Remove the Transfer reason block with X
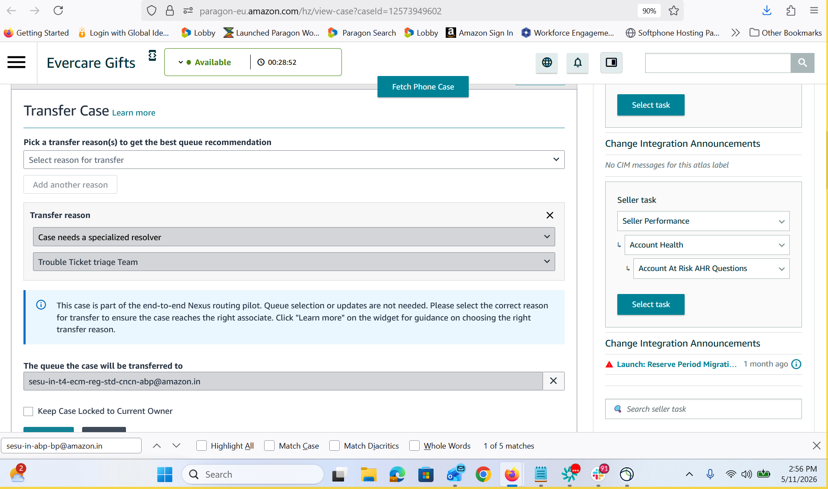Viewport: 828px width, 489px height. coord(550,215)
